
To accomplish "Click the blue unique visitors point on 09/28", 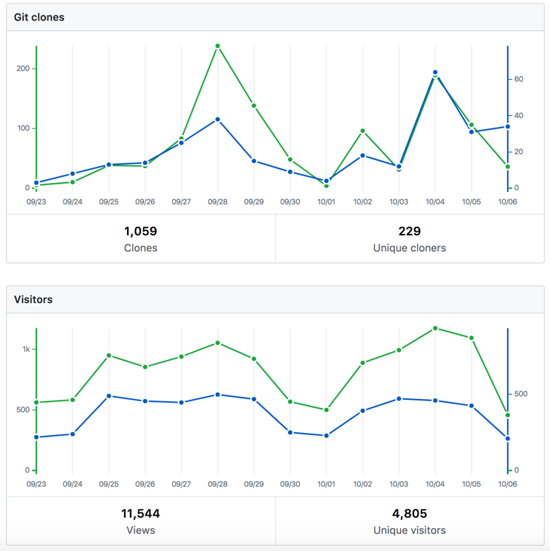I will 218,395.
